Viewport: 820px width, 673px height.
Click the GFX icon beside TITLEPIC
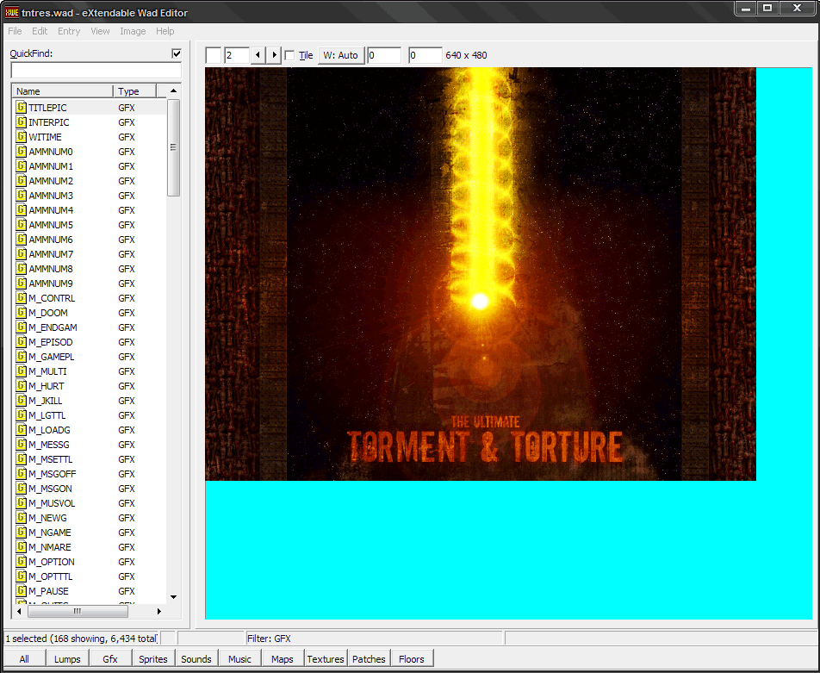pyautogui.click(x=21, y=107)
